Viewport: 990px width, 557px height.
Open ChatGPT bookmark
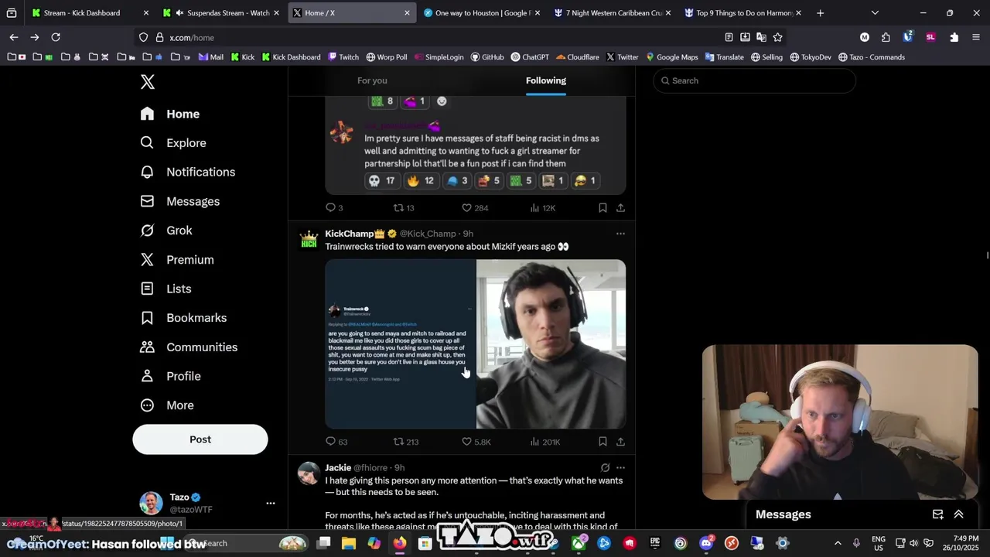pyautogui.click(x=529, y=57)
